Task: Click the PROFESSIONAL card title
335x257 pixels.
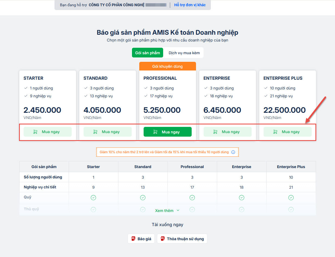Action: tap(160, 78)
